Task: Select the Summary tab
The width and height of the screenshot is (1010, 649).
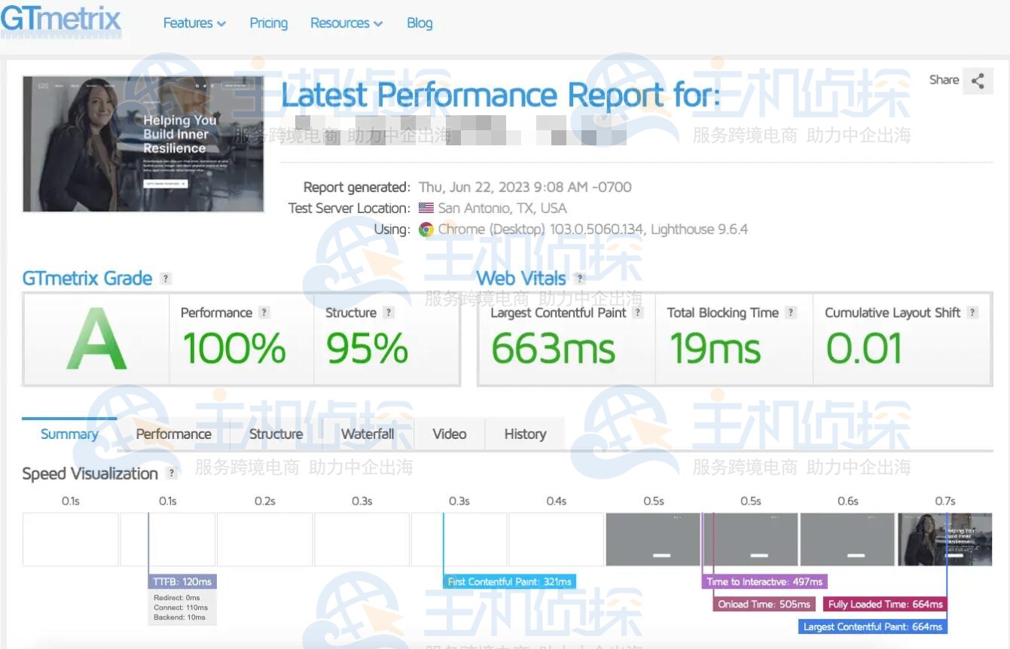Action: [x=69, y=434]
